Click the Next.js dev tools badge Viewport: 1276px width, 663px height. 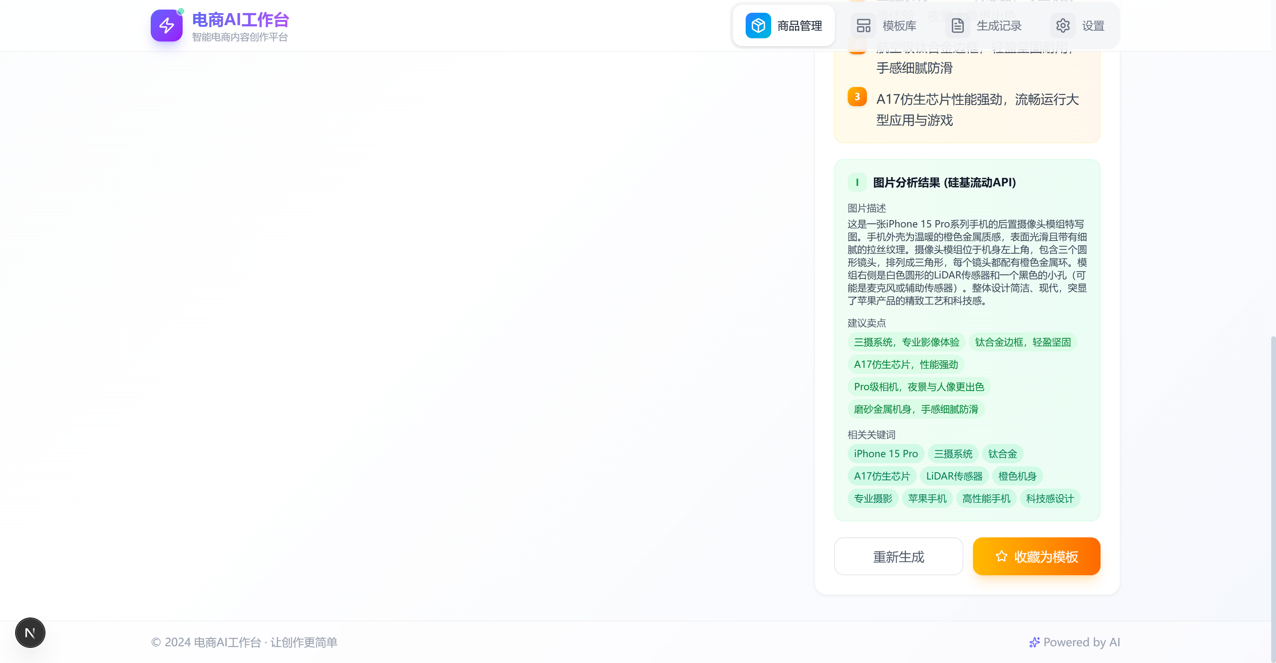click(x=30, y=632)
